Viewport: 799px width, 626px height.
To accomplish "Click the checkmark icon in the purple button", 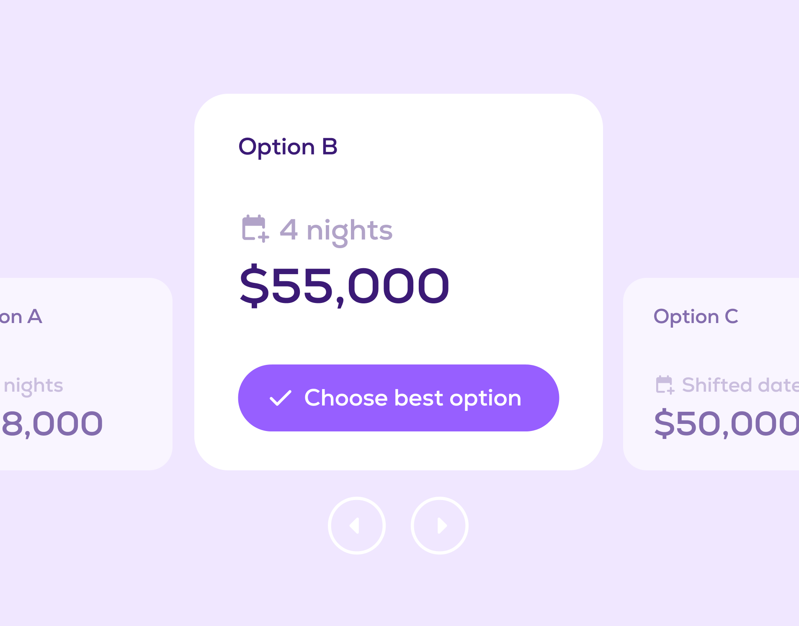I will (x=280, y=398).
